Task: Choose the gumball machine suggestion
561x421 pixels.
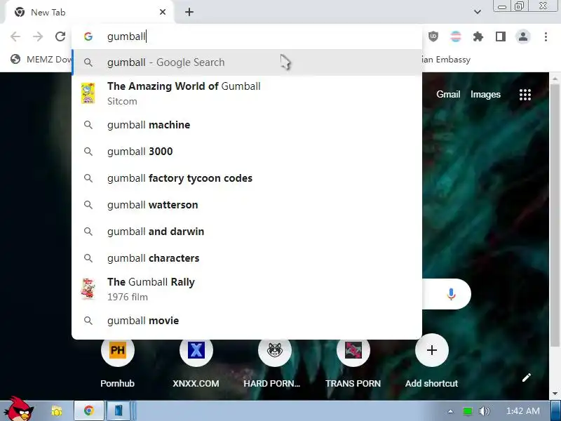Action: 247,125
